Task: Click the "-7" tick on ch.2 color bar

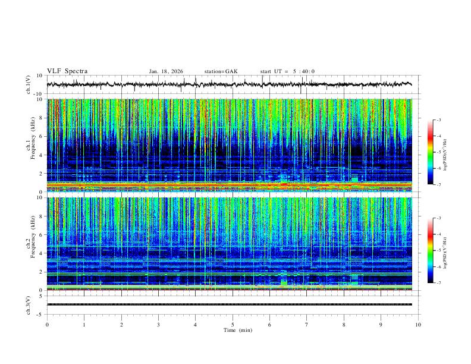Action: [438, 283]
